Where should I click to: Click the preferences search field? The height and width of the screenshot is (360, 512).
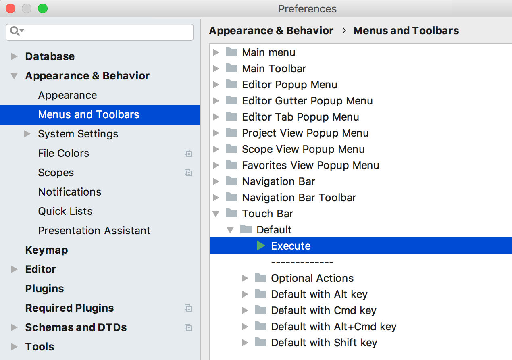(x=100, y=32)
